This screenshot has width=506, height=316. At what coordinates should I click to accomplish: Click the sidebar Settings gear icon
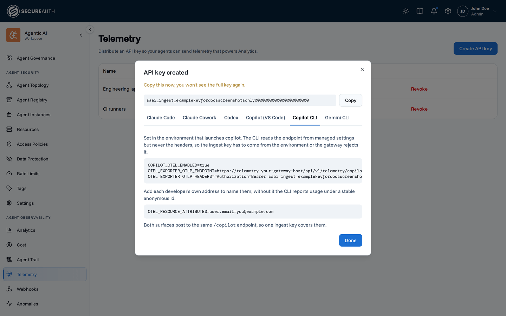click(9, 203)
